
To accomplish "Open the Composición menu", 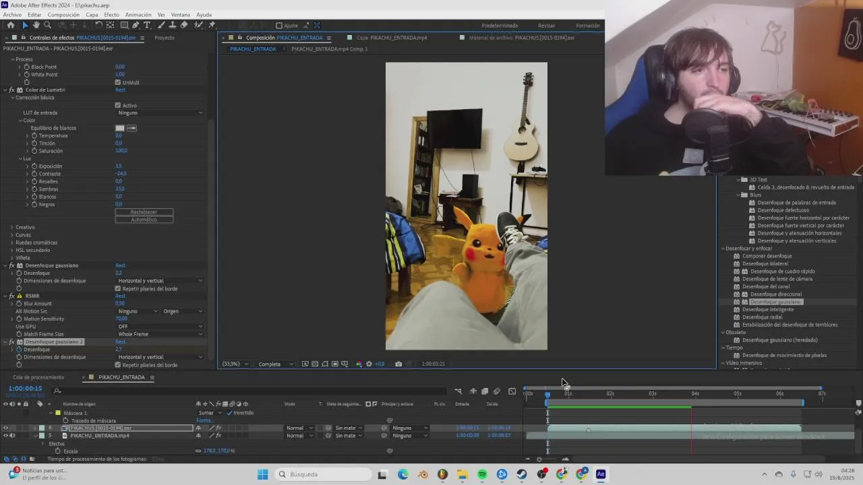I will (63, 14).
